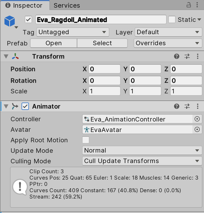204x213 pixels.
Task: Click the prefab Open button
Action: click(54, 43)
